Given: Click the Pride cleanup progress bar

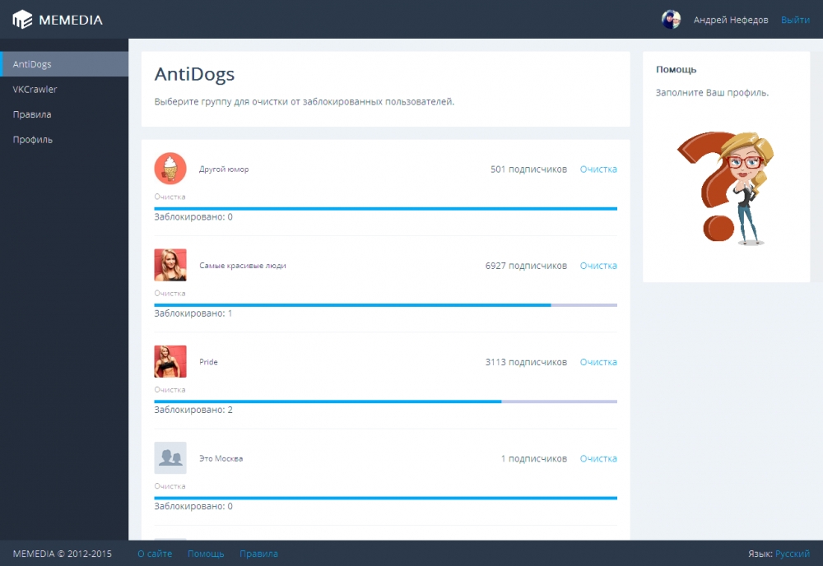Looking at the screenshot, I should [386, 401].
